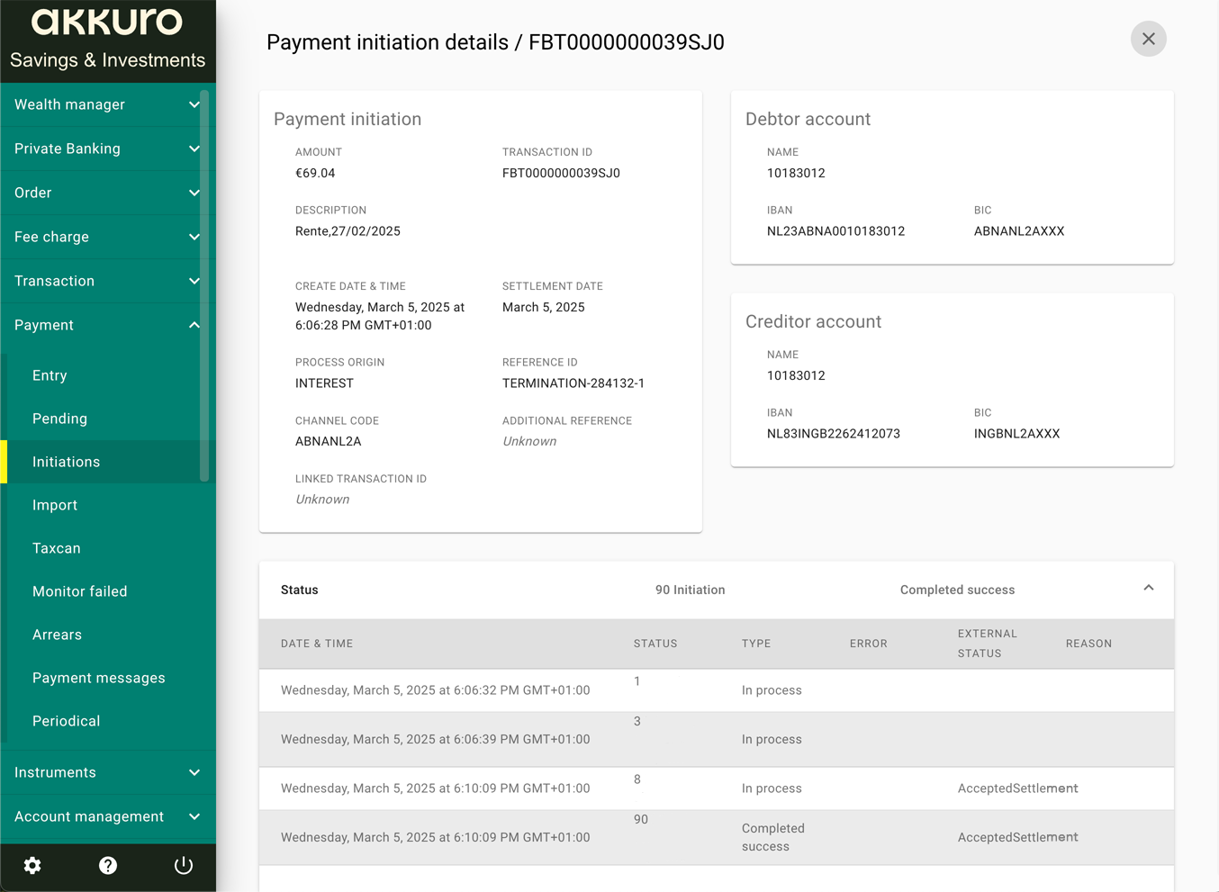Image resolution: width=1219 pixels, height=892 pixels.
Task: Expand the Account management menu
Action: [108, 816]
